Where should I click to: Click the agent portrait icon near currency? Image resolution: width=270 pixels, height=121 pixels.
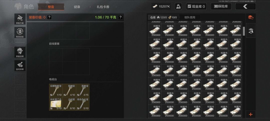click(x=178, y=6)
